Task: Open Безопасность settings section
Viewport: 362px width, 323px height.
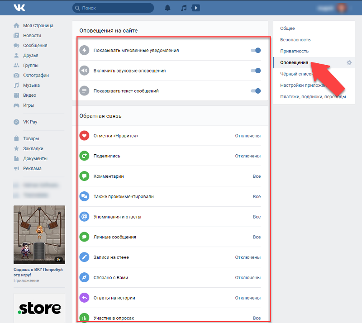Action: (x=295, y=40)
